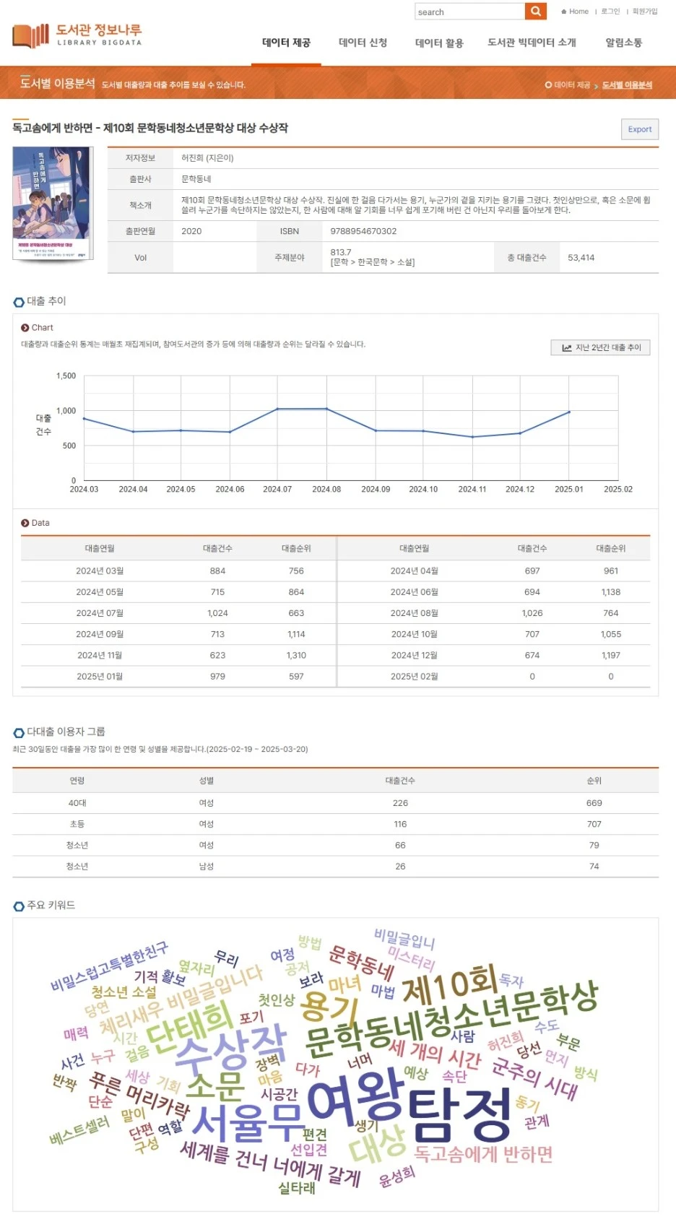Click the publisher value 문학동네
Screen dimensions: 676x1219
click(x=196, y=179)
